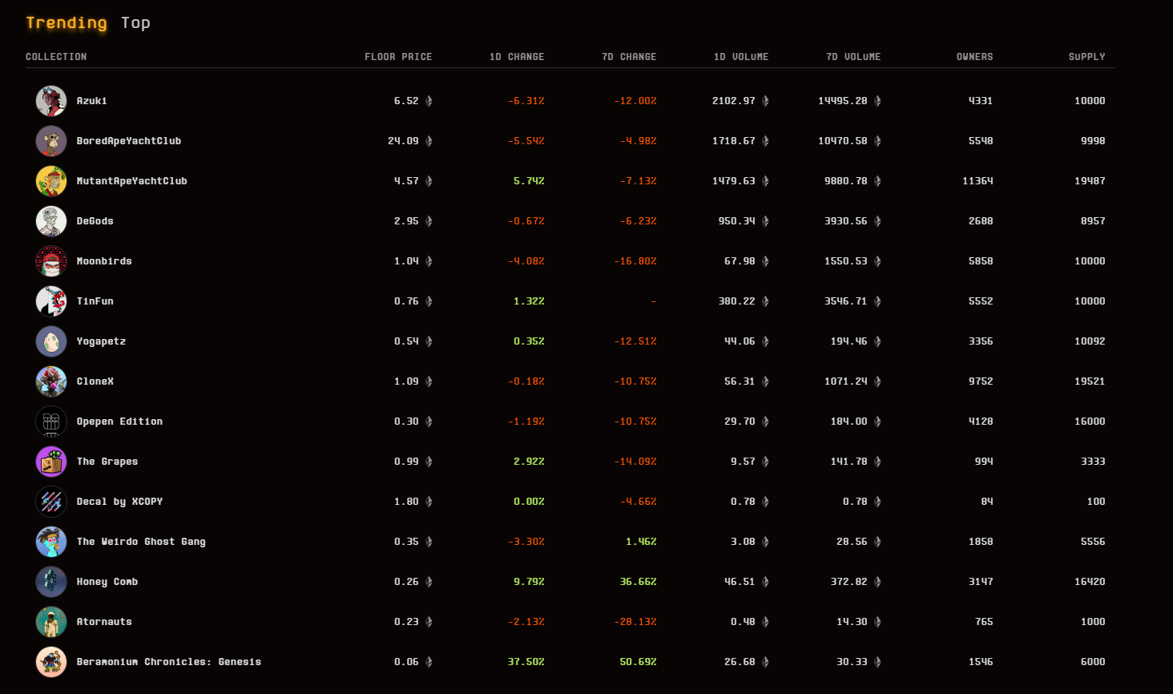Sort by the SUPPLY column header
1173x694 pixels.
[1087, 57]
